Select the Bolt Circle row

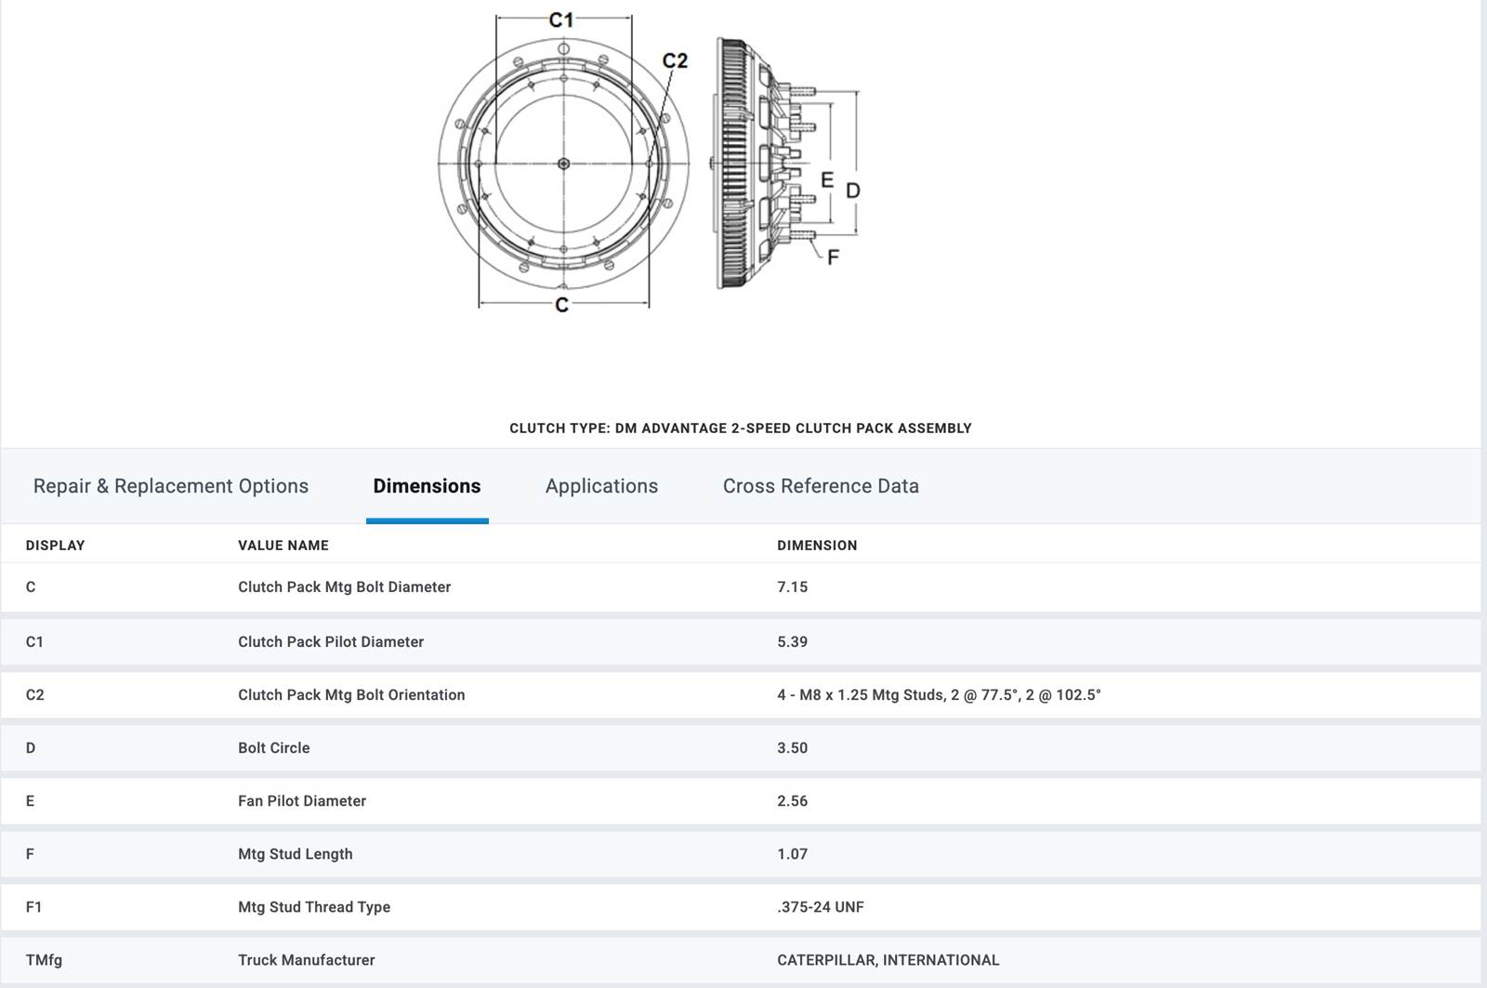point(741,747)
